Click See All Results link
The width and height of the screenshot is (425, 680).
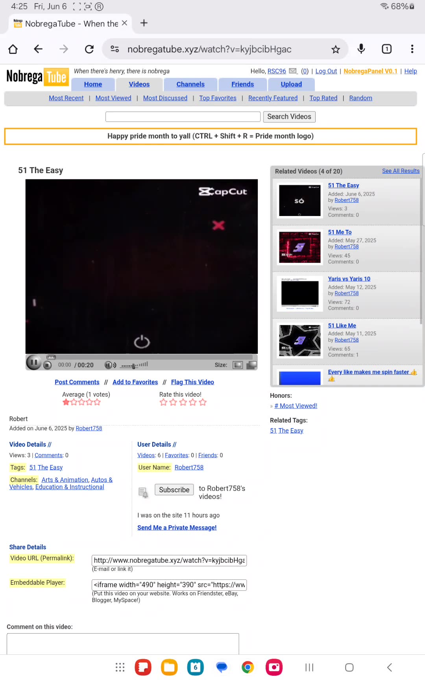pos(401,171)
